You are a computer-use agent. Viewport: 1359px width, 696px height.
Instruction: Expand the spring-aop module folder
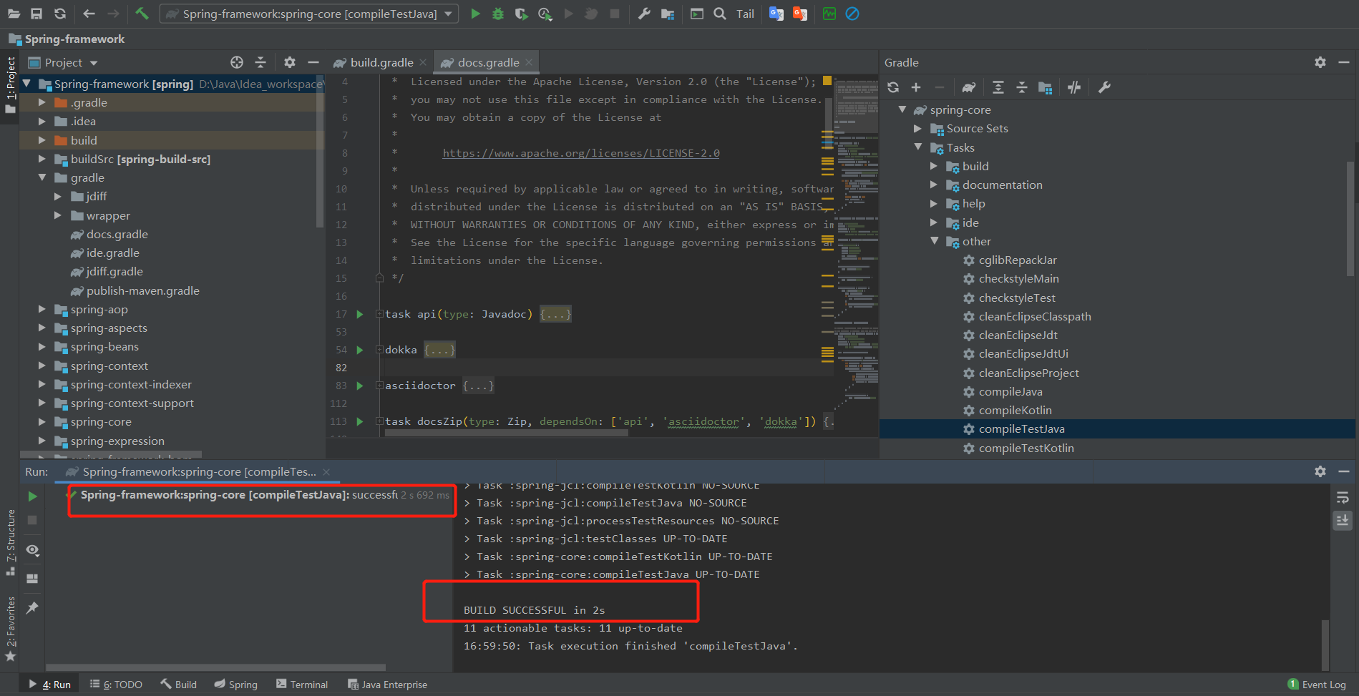pos(42,310)
